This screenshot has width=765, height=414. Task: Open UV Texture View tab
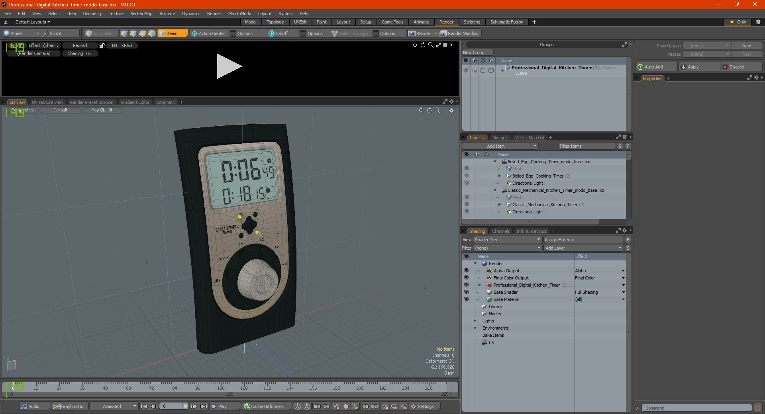coord(47,102)
